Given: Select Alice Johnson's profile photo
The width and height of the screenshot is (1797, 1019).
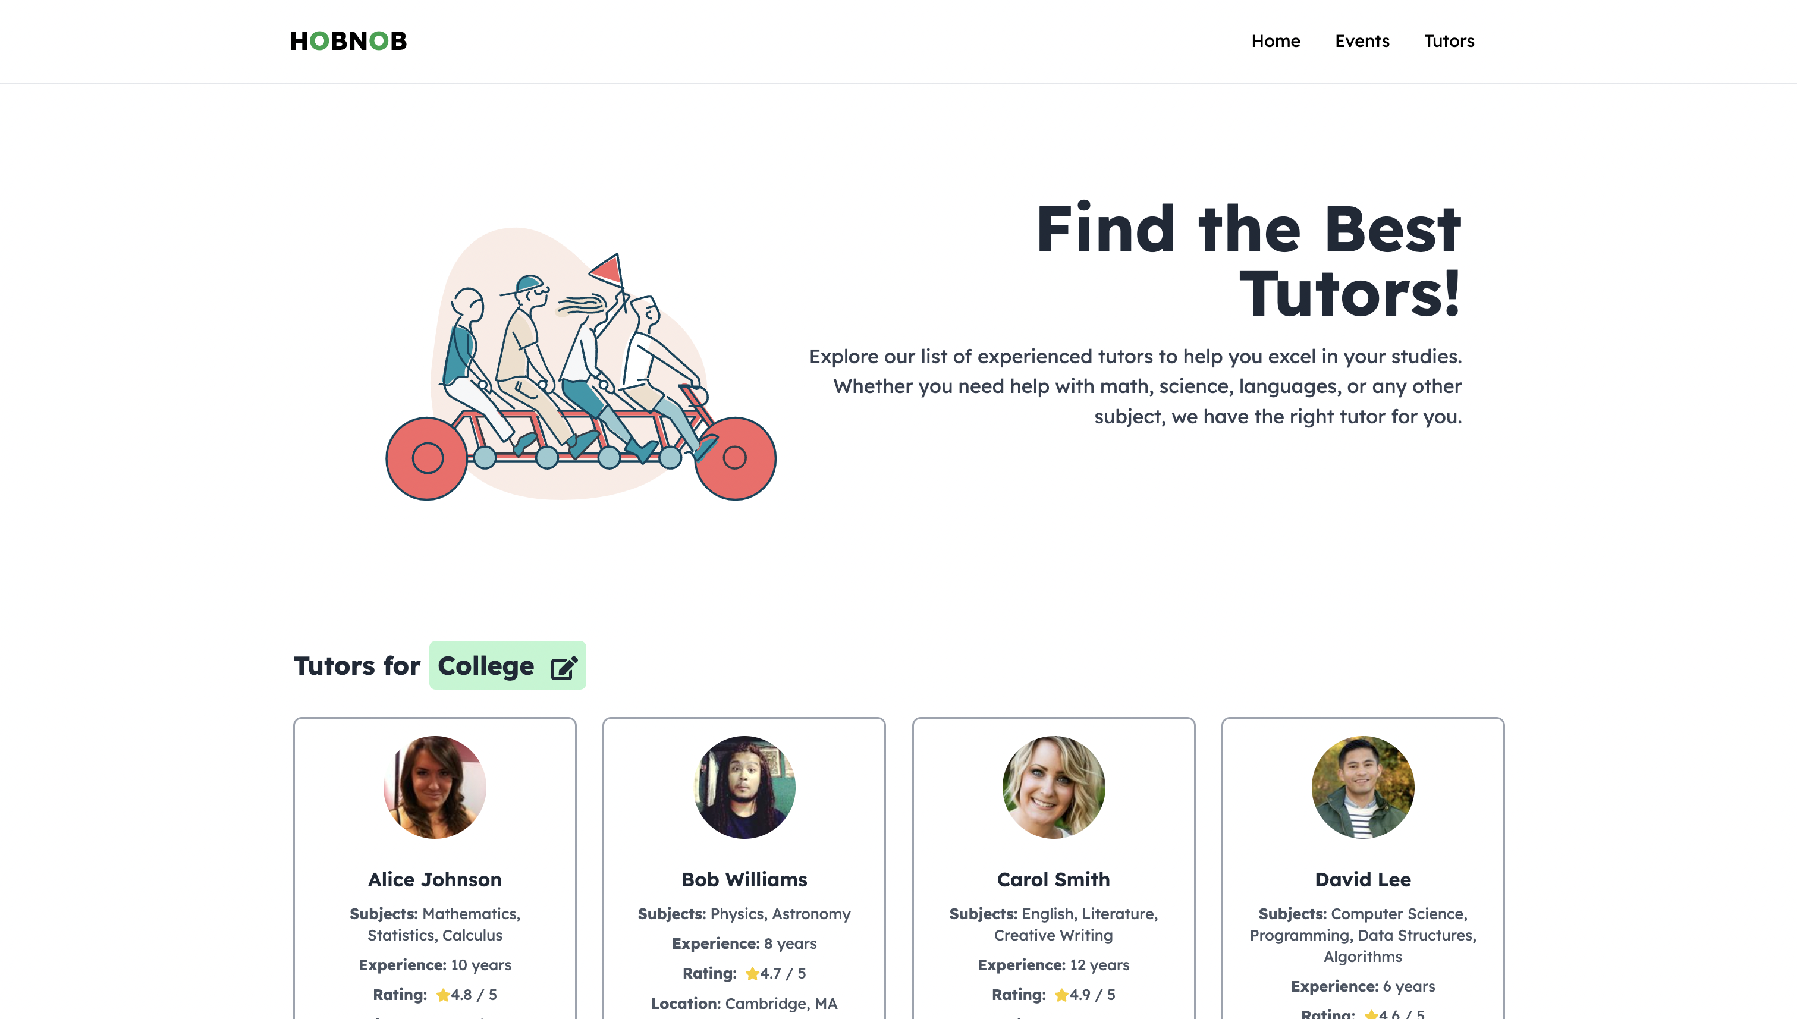Looking at the screenshot, I should 435,787.
